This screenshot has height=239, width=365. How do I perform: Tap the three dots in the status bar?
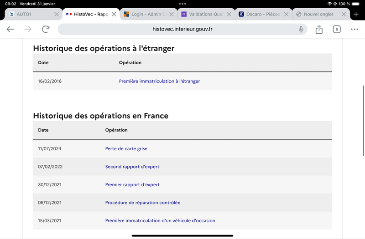182,4
